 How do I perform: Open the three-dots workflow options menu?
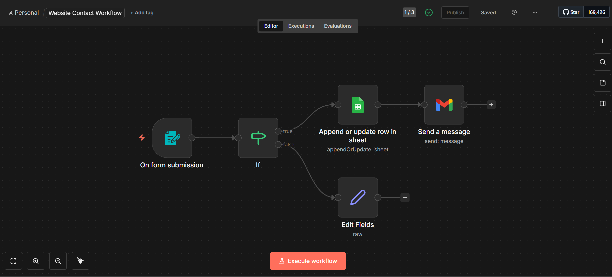tap(535, 12)
